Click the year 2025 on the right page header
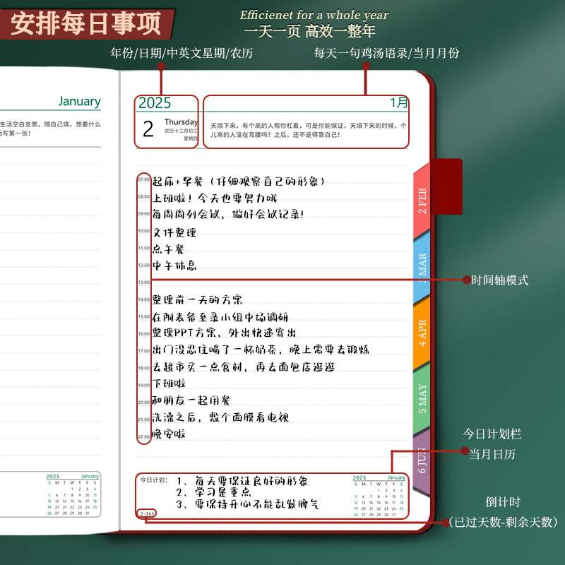Screen dimensions: 565x565 (155, 103)
